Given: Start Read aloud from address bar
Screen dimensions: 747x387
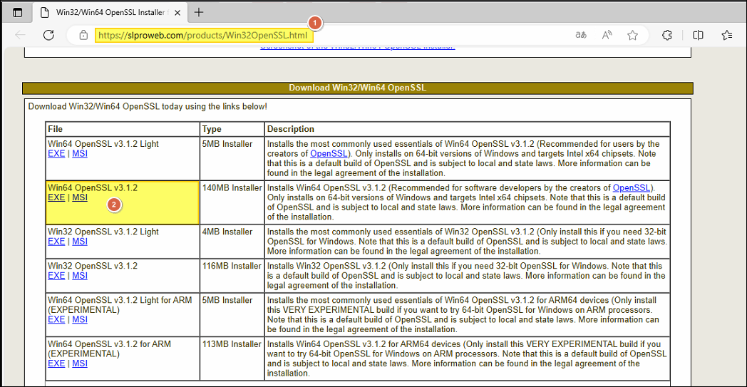Looking at the screenshot, I should (607, 35).
